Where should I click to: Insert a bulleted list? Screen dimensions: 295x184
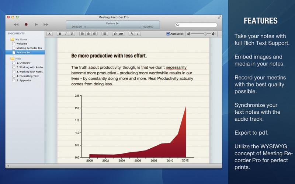105,34
